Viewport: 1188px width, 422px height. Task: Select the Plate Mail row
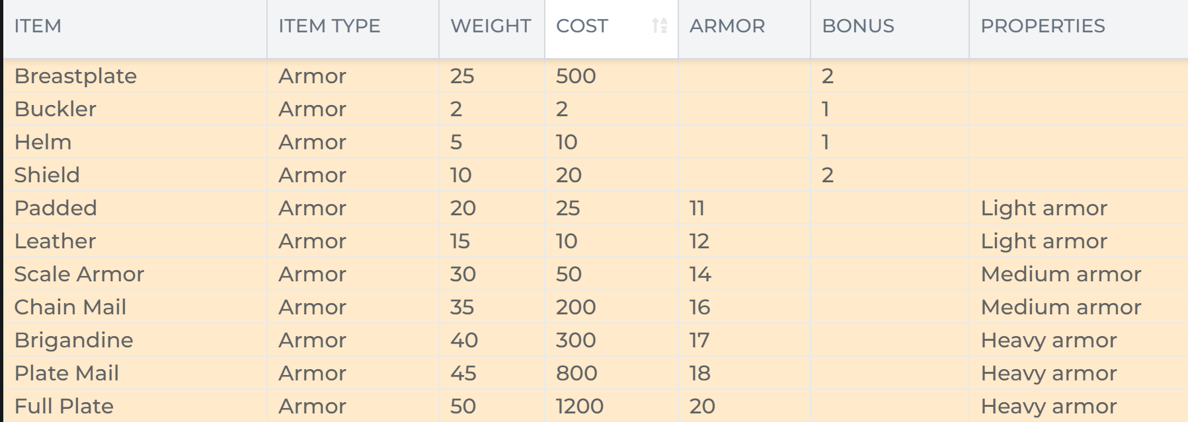click(x=596, y=373)
